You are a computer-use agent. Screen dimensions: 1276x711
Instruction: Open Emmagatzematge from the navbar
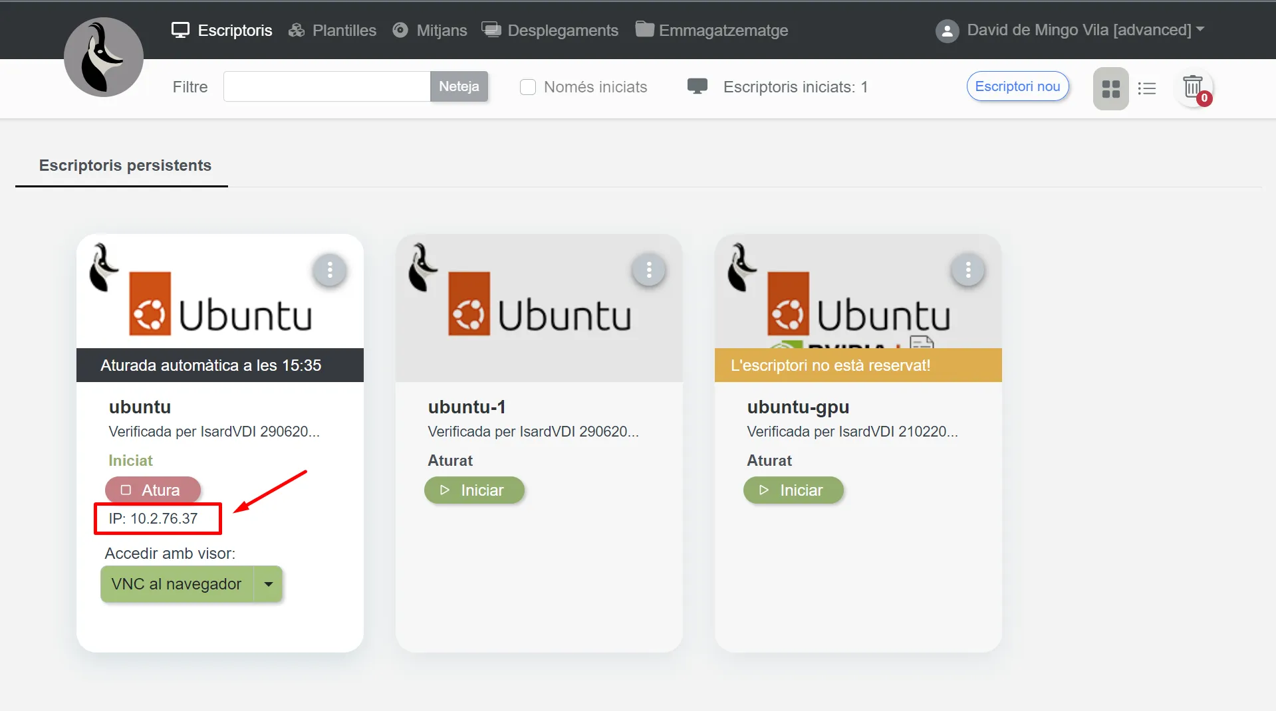711,31
